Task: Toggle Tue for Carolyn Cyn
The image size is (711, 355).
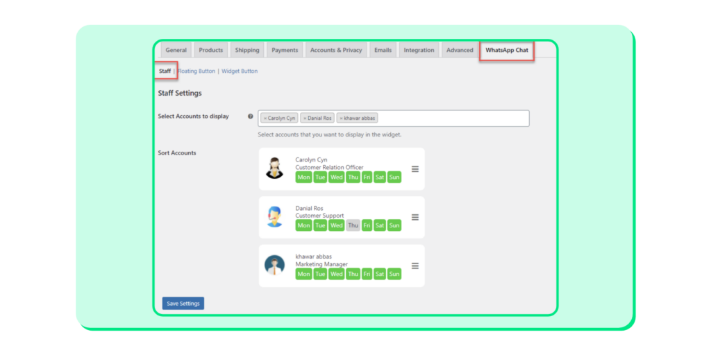Action: pos(320,177)
